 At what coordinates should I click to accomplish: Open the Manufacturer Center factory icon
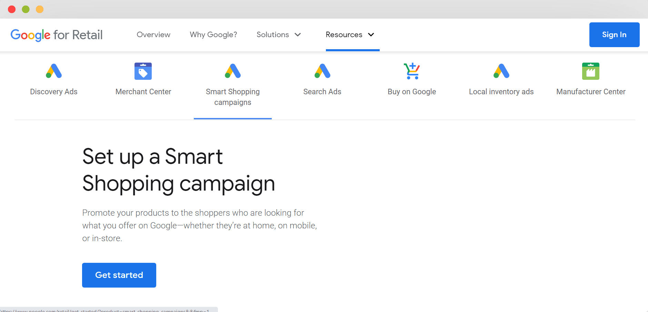click(591, 71)
